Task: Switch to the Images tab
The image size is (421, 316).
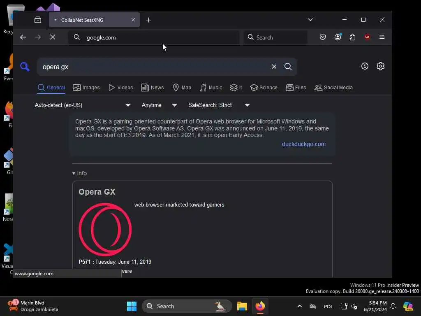Action: [86, 88]
